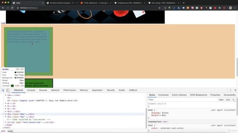This screenshot has width=238, height=133.
Task: Close the DevTools panel with the X
Action: [x=235, y=90]
